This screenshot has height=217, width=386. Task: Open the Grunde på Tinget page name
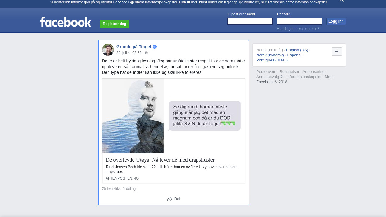134,47
